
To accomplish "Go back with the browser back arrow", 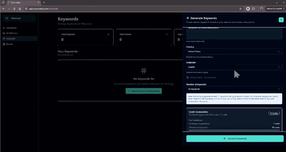I will click(3, 9).
